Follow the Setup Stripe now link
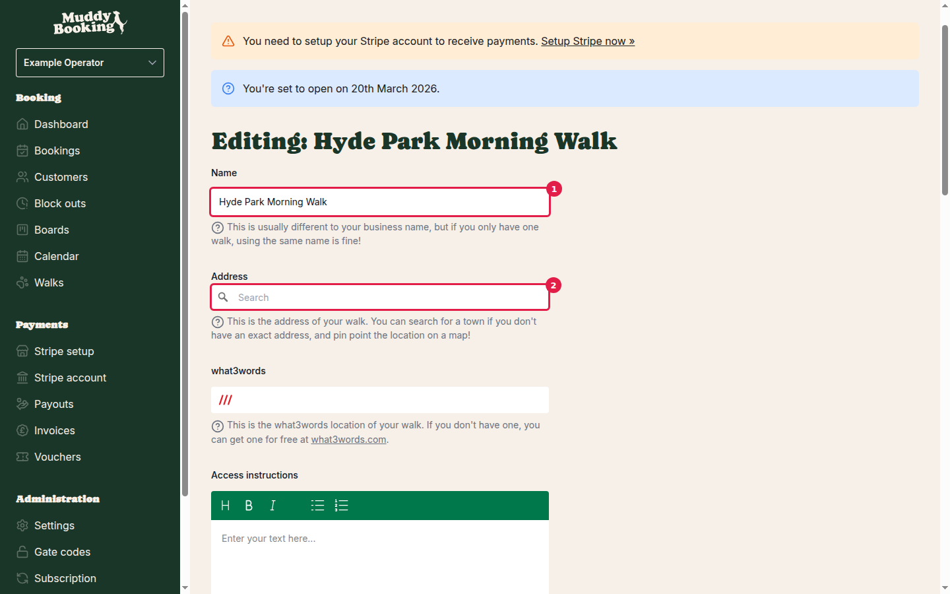Image resolution: width=950 pixels, height=594 pixels. coord(588,41)
